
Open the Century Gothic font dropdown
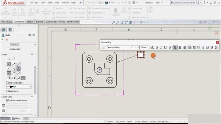tap(131, 48)
